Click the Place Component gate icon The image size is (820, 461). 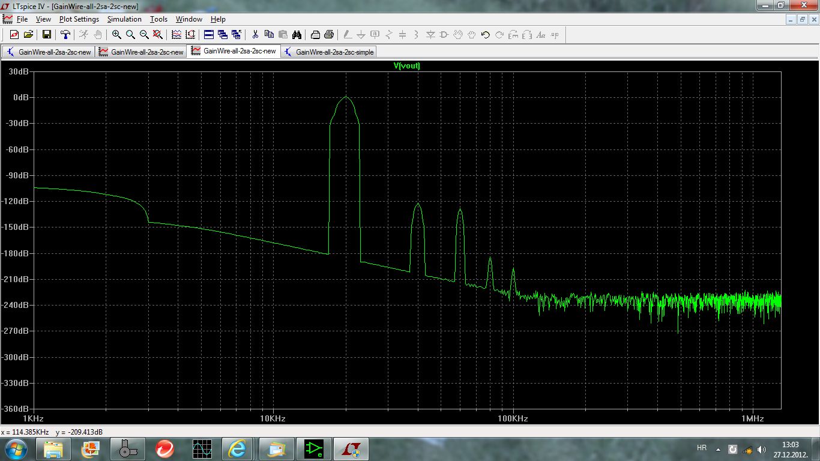point(444,35)
